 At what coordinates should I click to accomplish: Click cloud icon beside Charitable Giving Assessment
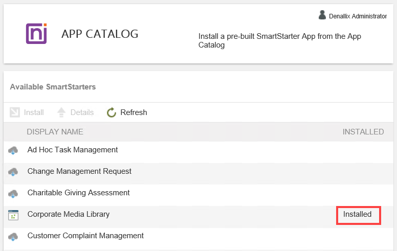pos(13,193)
